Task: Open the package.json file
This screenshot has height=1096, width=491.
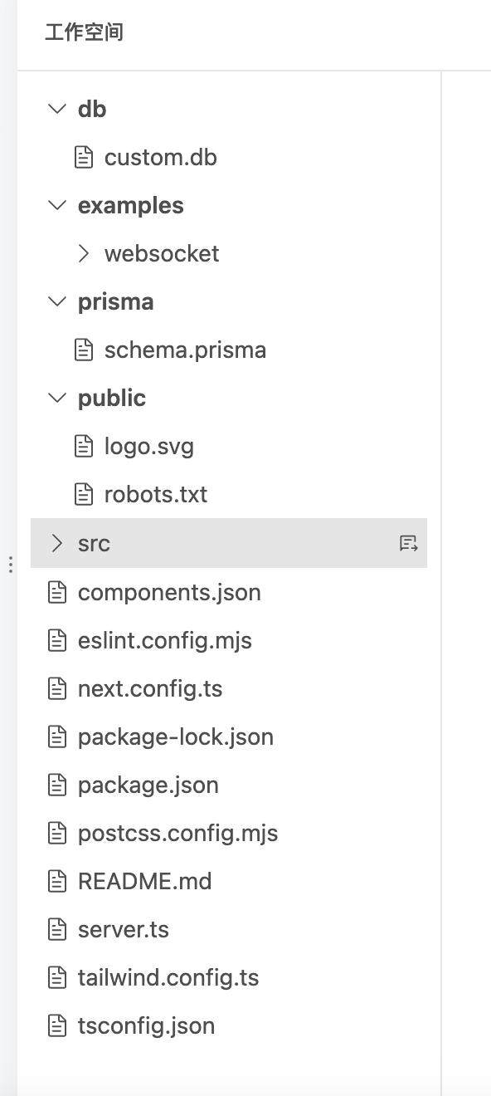Action: [148, 785]
